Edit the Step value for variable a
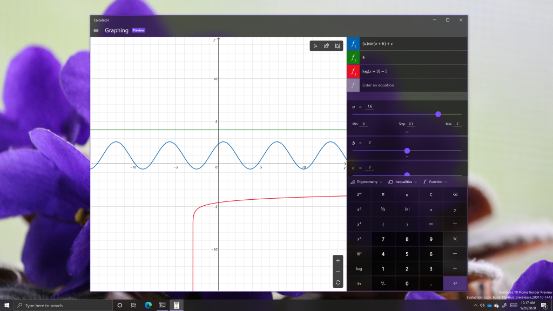Image resolution: width=553 pixels, height=311 pixels. (x=411, y=124)
